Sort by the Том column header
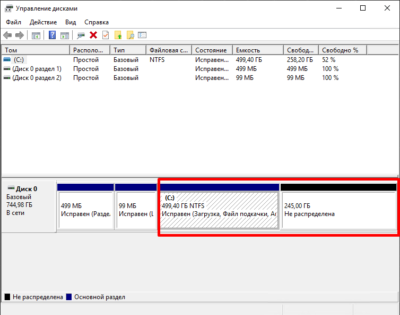The width and height of the screenshot is (400, 315). point(35,50)
